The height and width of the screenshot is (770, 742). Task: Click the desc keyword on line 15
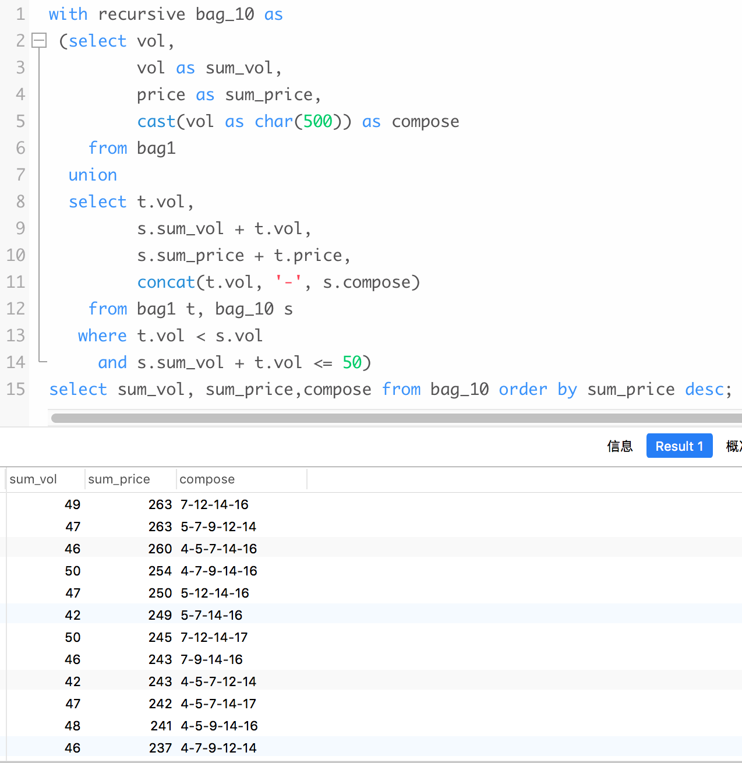[x=704, y=389]
